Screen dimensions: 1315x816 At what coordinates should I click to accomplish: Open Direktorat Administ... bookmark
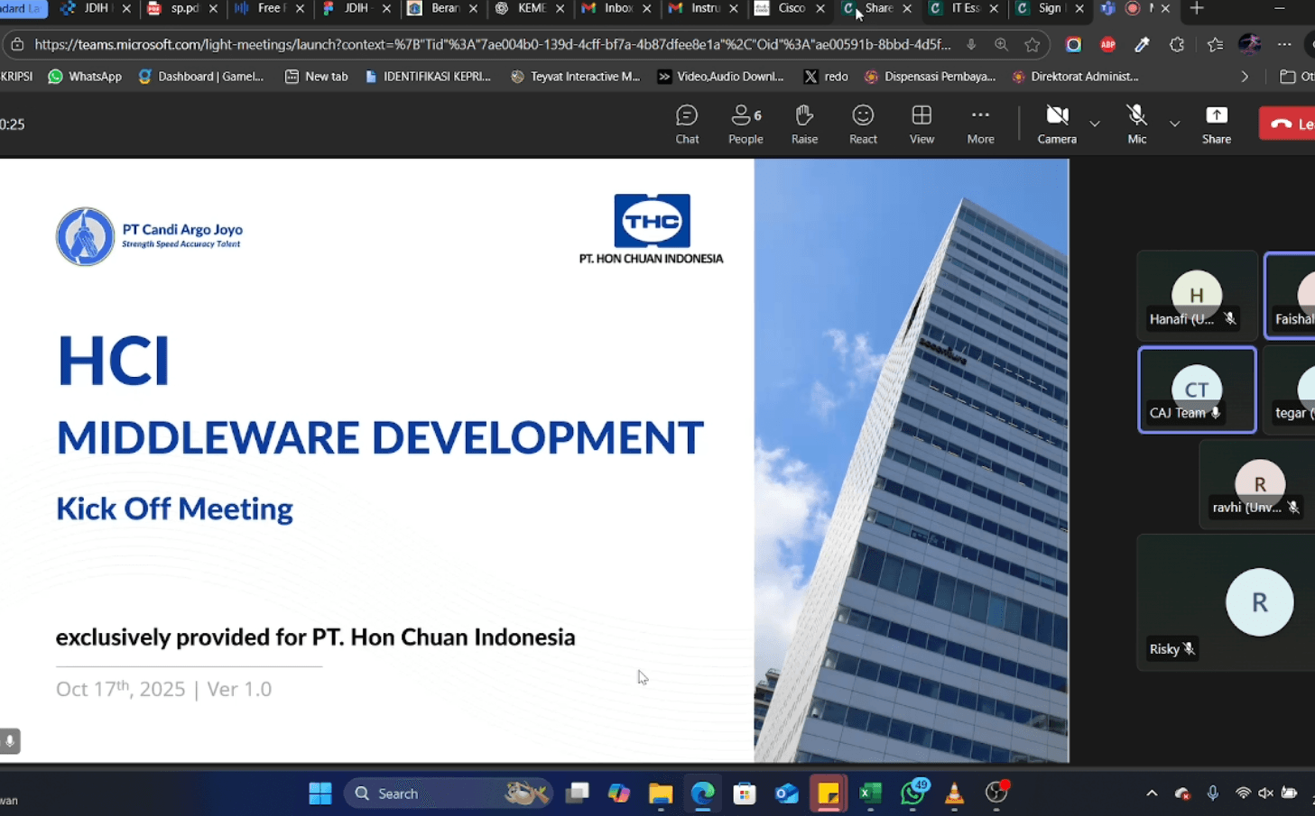click(1075, 77)
